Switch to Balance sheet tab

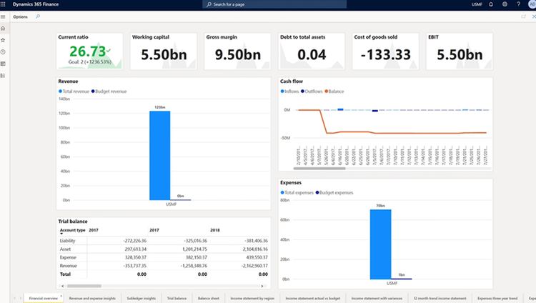click(209, 298)
